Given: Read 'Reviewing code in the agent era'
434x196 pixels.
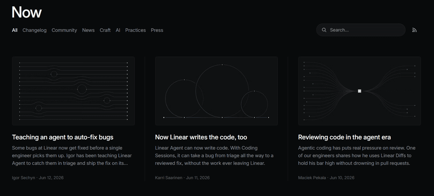Looking at the screenshot, I should click(344, 137).
